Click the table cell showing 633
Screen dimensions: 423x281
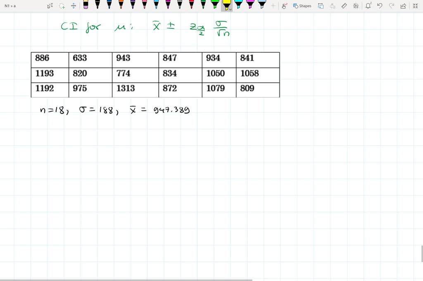90,60
